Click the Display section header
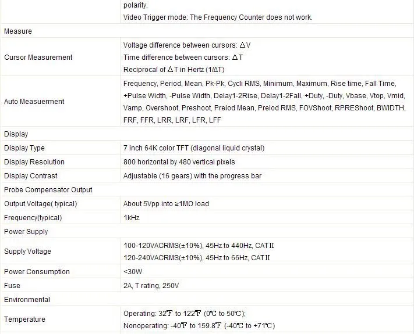The height and width of the screenshot is (334, 414). tap(16, 134)
